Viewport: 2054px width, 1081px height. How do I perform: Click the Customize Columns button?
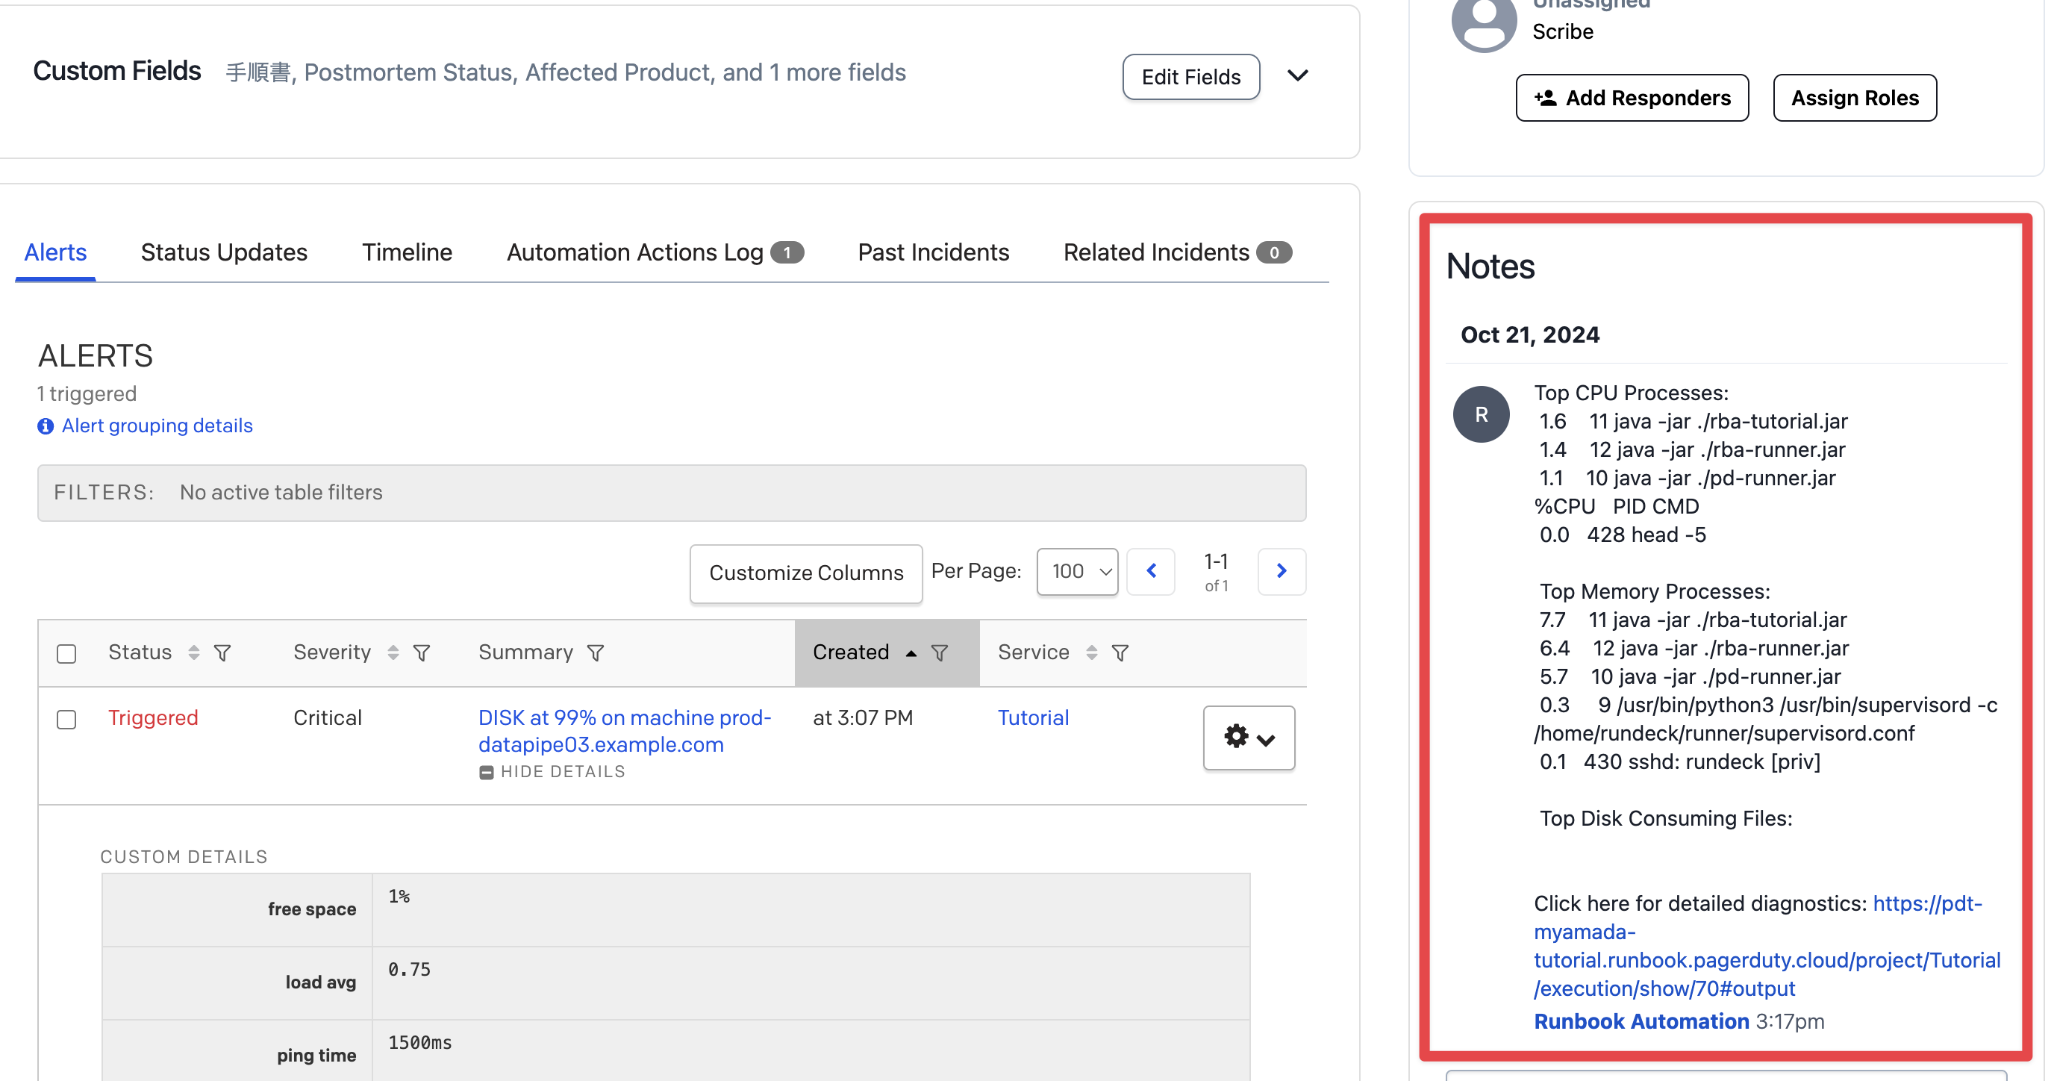click(x=806, y=573)
